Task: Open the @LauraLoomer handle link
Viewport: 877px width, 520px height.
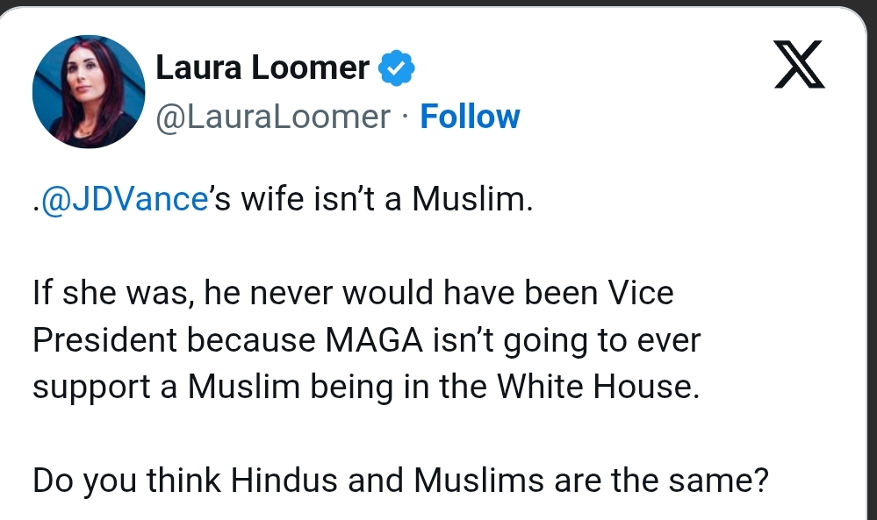Action: tap(273, 117)
